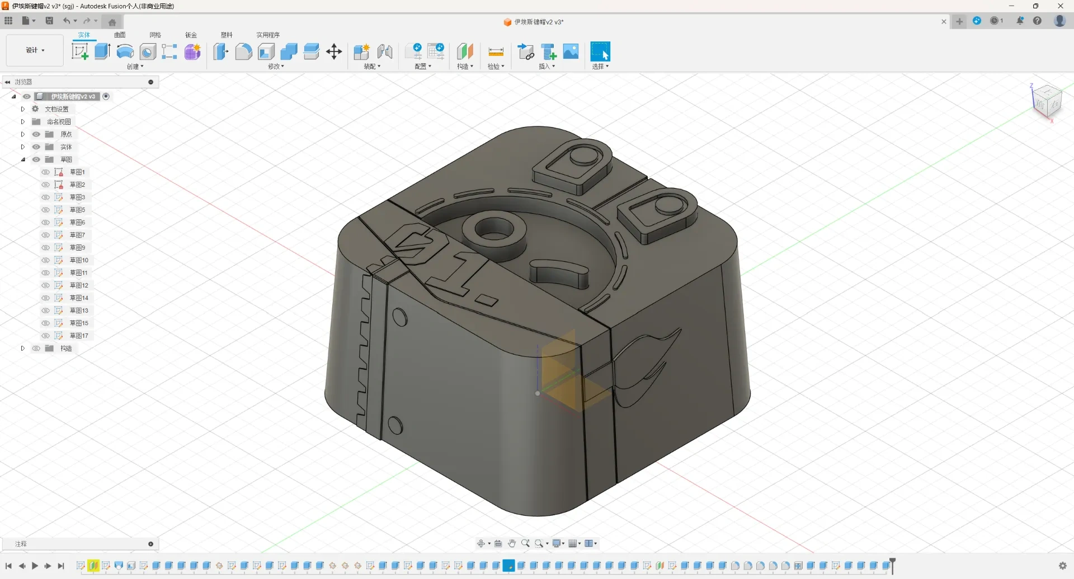
Task: Toggle visibility of 草图17
Action: click(x=46, y=336)
